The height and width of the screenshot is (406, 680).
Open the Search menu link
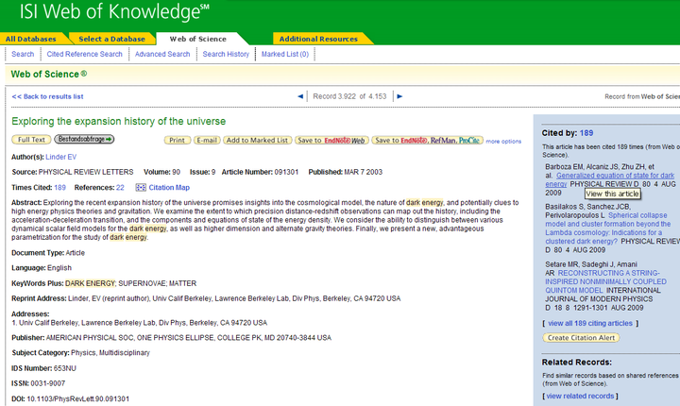point(23,54)
